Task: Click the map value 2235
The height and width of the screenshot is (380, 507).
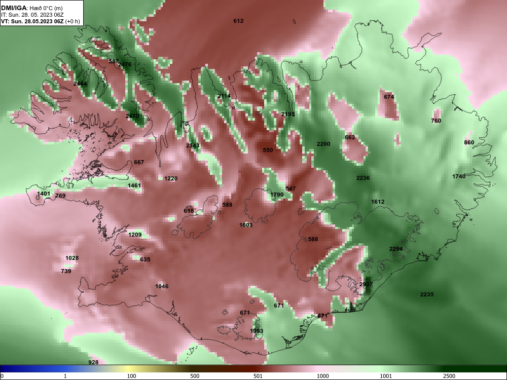Action: 427,295
